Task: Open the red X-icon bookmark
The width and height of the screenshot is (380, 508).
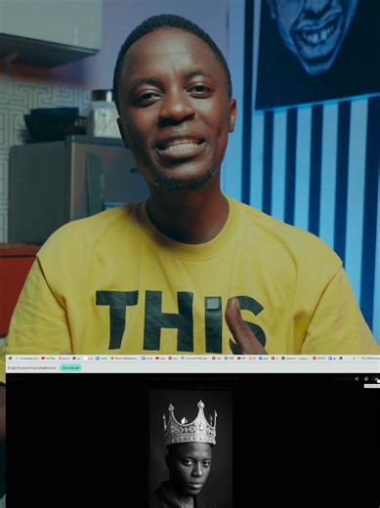Action: coord(64,359)
